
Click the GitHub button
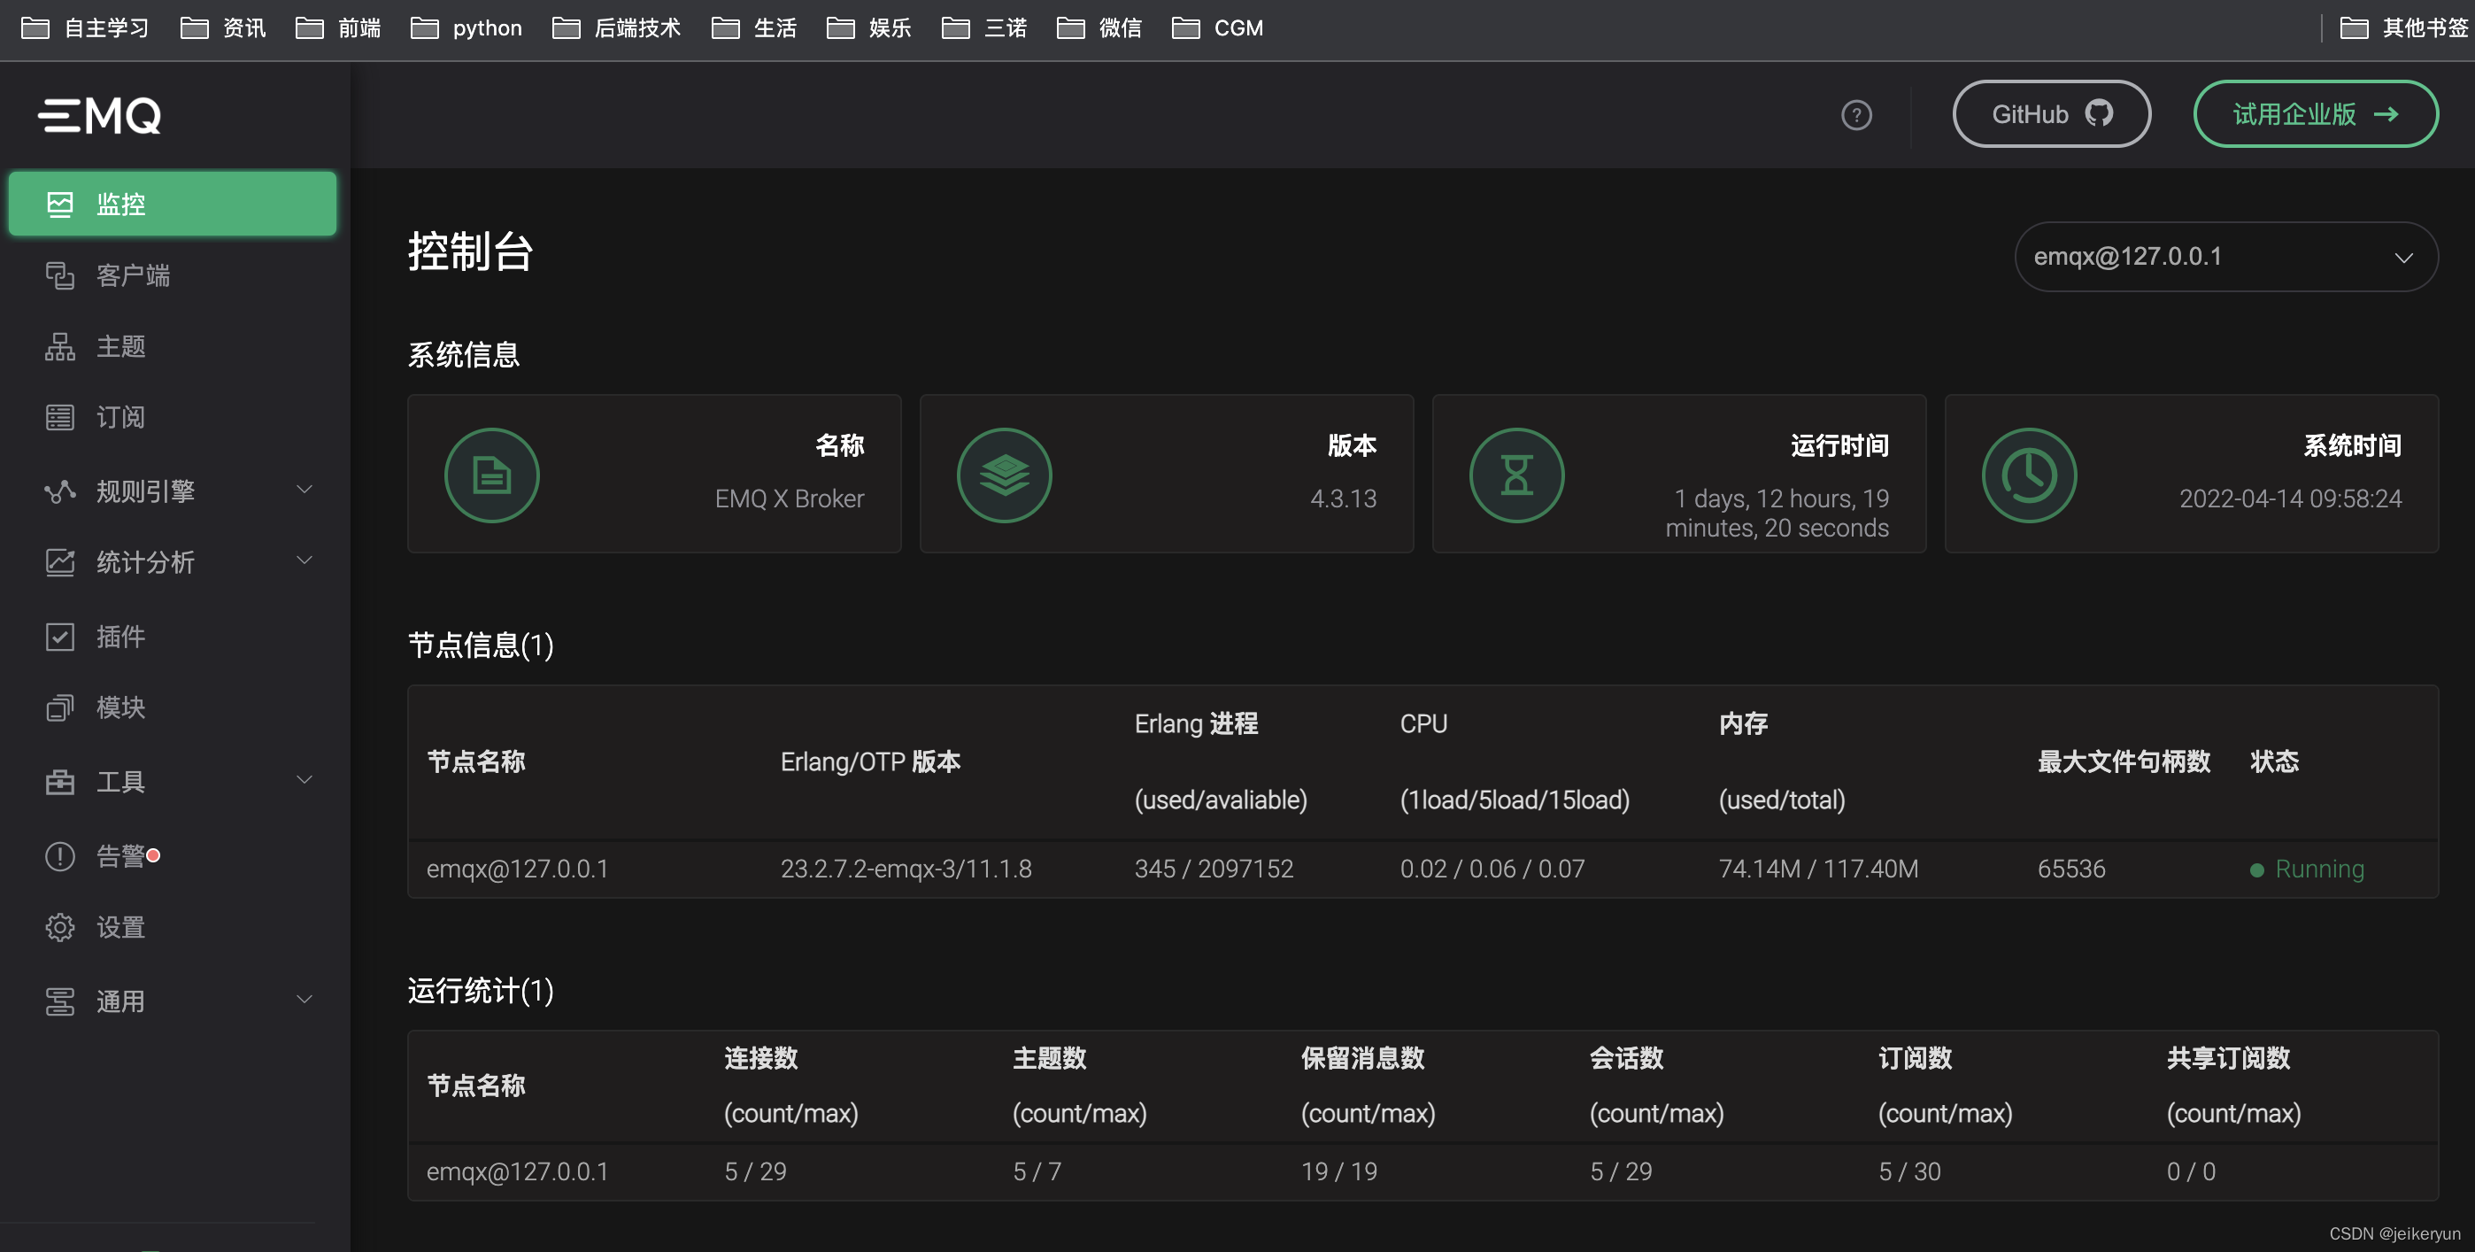[2051, 114]
